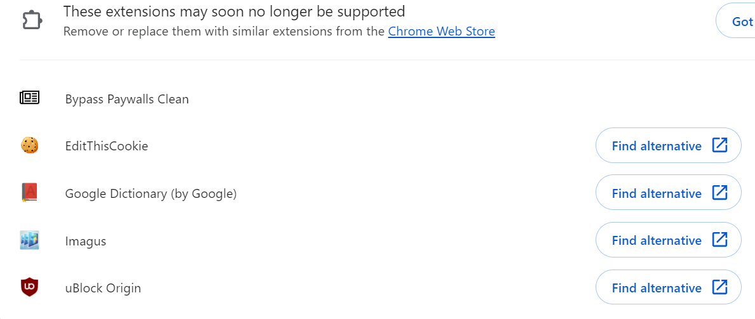
Task: Click the EditThisCookie cookie icon
Action: [30, 145]
